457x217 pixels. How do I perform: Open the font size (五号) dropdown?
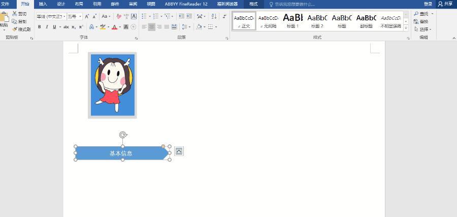coord(80,17)
